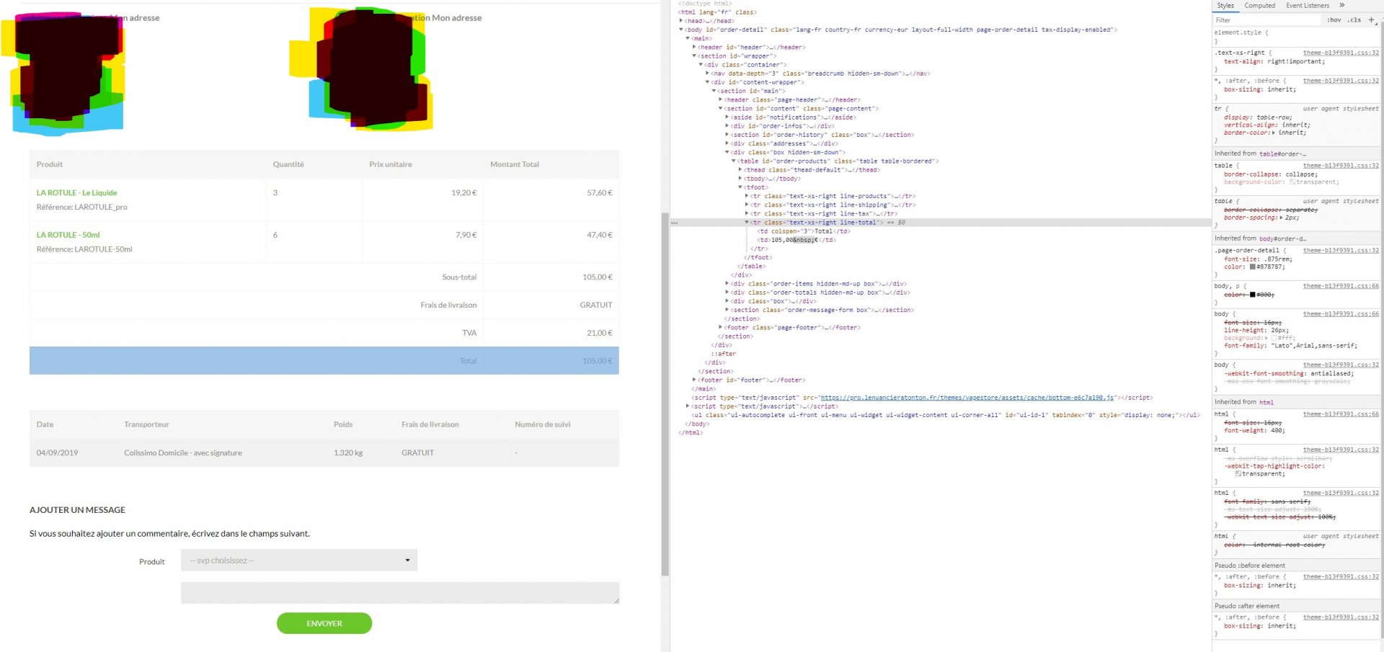Viewport: 1384px width, 652px height.
Task: Open the Produit "svp choisissez" dropdown
Action: [299, 561]
